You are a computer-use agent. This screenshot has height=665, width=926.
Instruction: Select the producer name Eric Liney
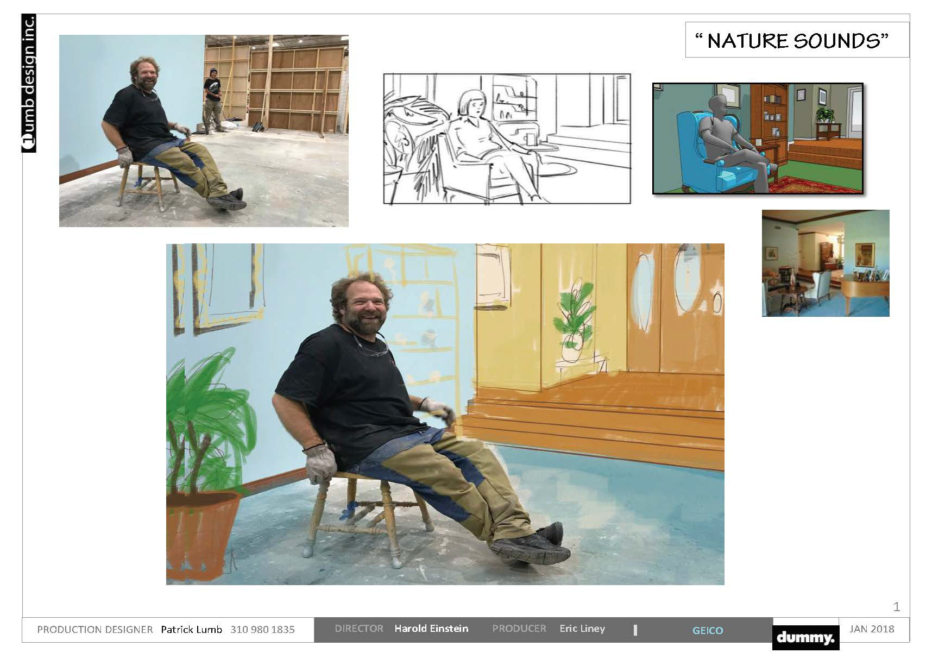click(582, 629)
